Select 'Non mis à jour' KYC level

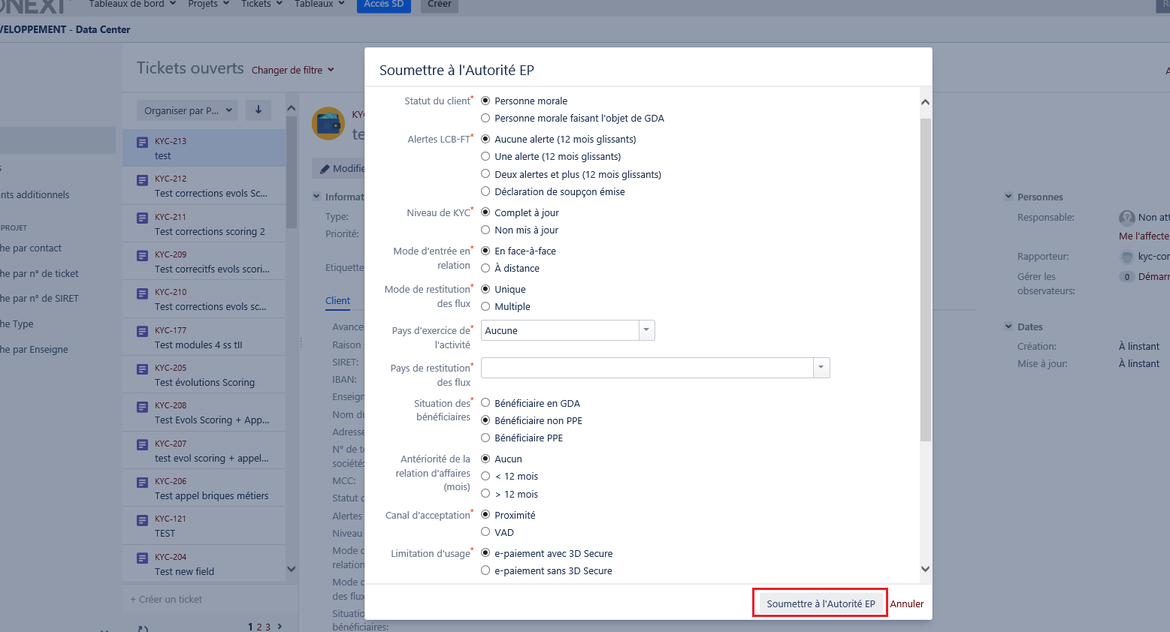point(485,230)
